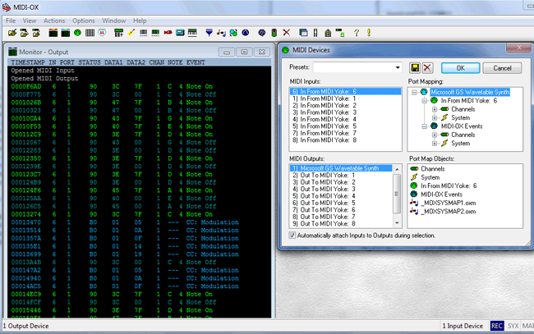Toggle Automatically attach Inputs to Outputs checkbox
This screenshot has height=334, width=534.
point(292,236)
